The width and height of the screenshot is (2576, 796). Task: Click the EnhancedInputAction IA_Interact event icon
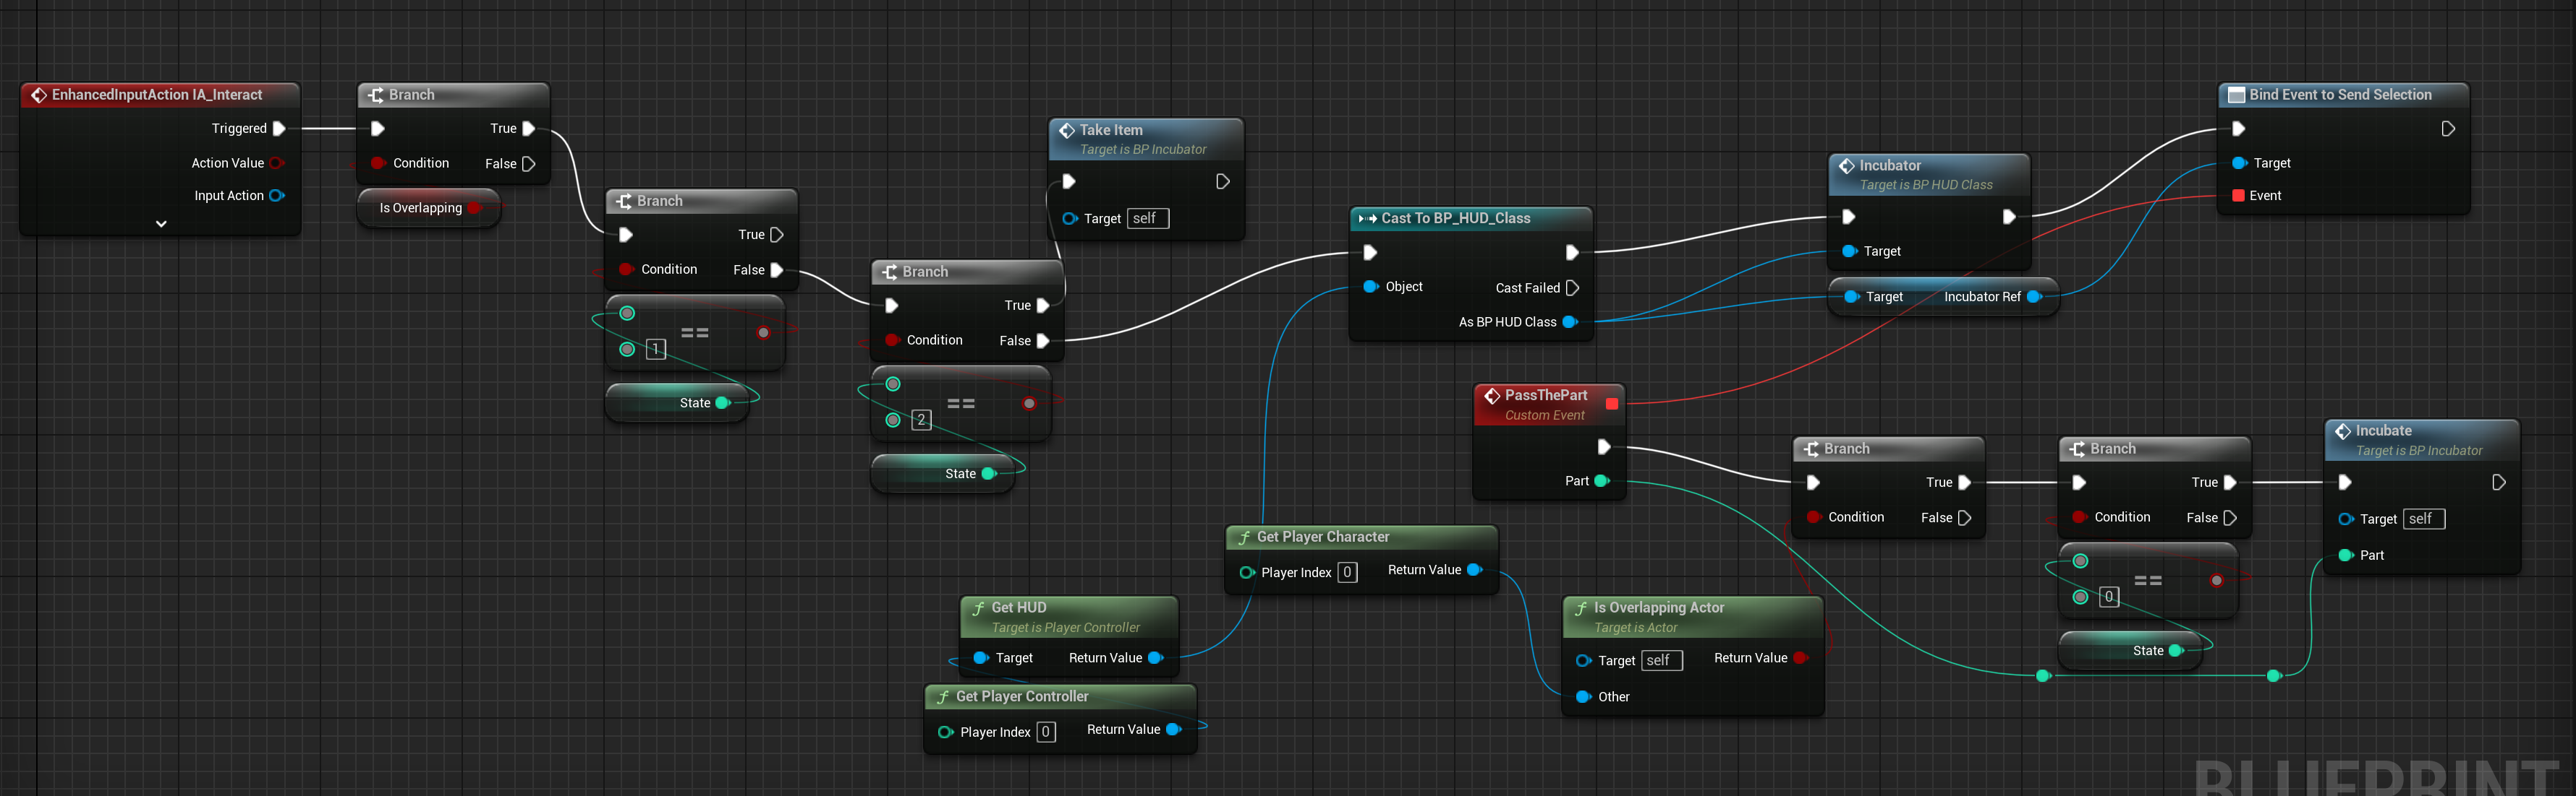click(40, 95)
